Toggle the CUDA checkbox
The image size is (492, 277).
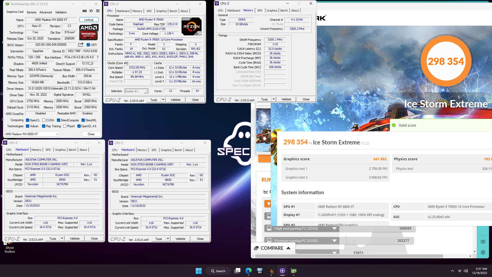point(44,120)
